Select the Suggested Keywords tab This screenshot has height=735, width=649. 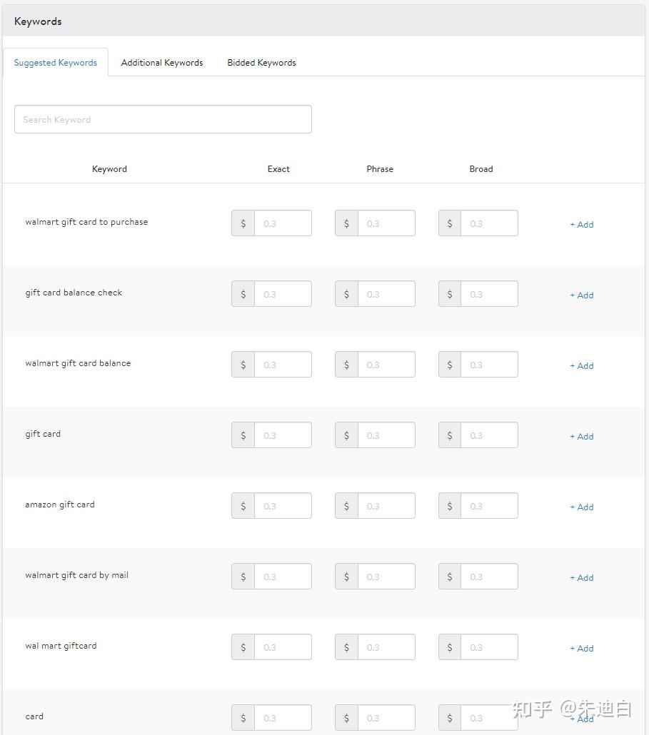56,63
